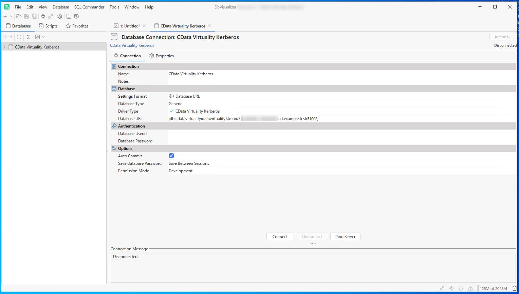
Task: Click the history clock icon in the toolbar
Action: 76,16
